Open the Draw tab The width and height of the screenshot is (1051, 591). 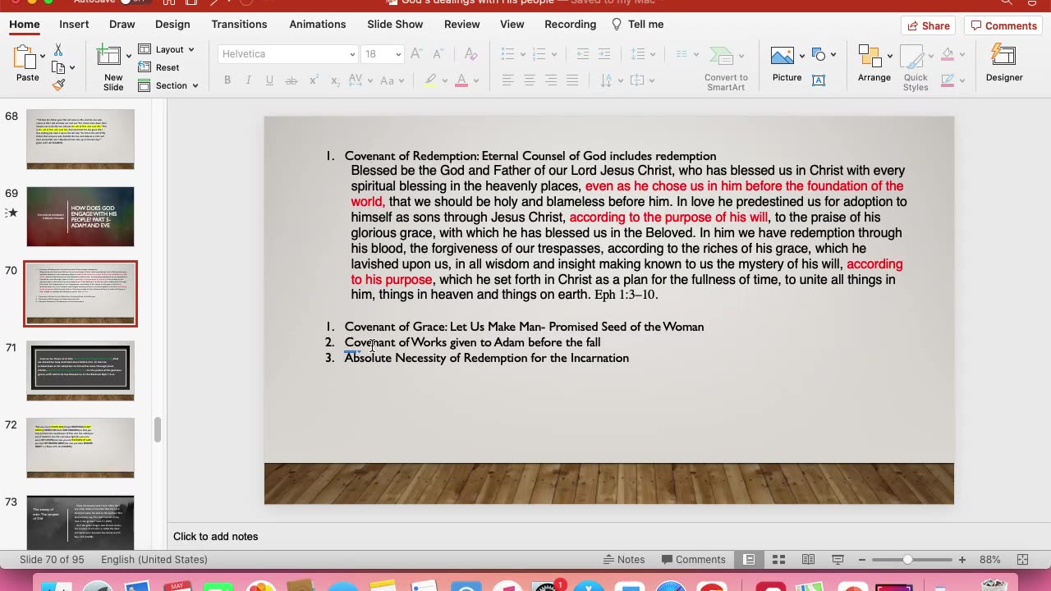tap(122, 25)
